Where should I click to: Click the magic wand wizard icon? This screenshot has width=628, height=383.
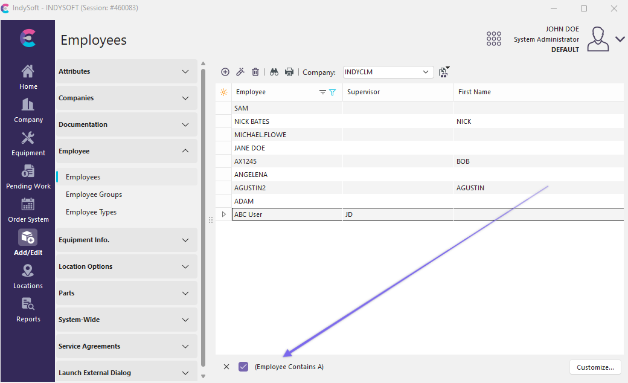point(240,72)
